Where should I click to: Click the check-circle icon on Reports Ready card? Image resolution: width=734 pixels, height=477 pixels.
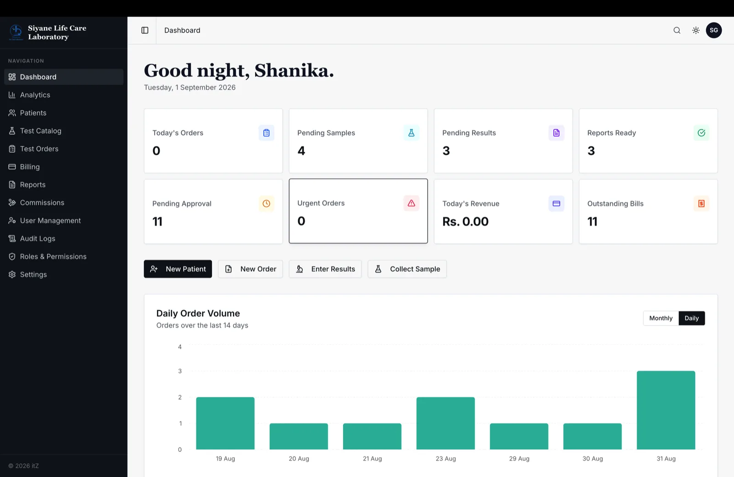701,133
